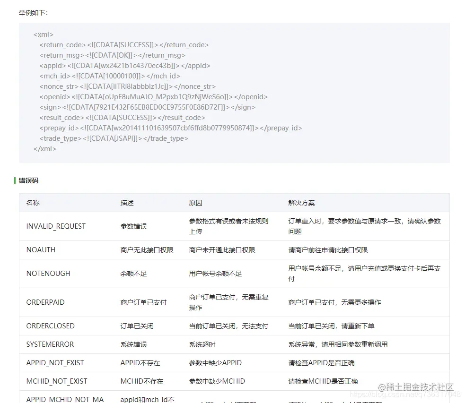
Task: Select the ORDERPAID error code cell
Action: click(45, 302)
